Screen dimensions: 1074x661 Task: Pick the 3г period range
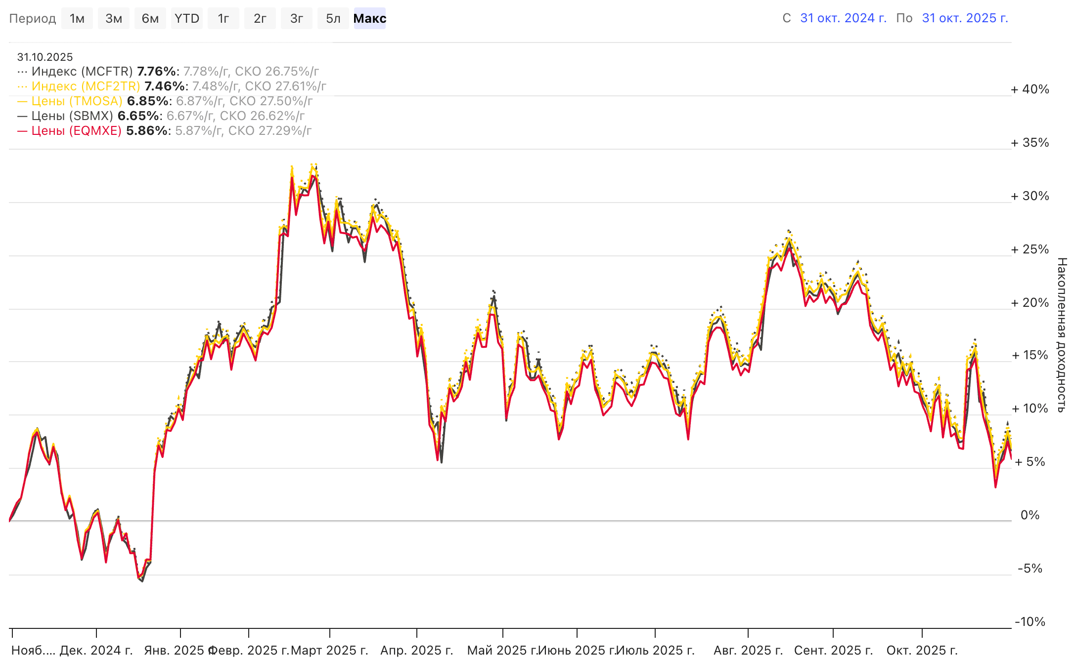tap(296, 19)
